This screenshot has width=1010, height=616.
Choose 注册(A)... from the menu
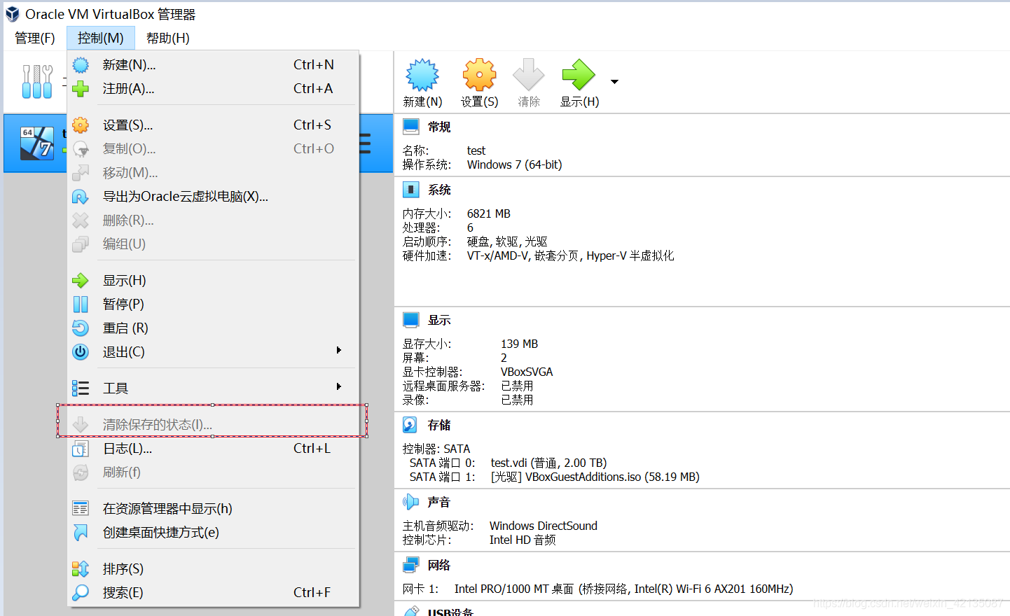click(213, 89)
